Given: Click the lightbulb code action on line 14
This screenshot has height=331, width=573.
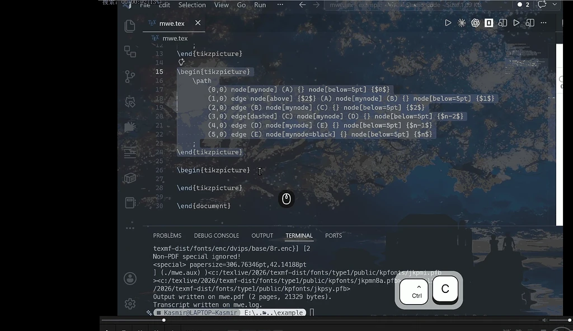Looking at the screenshot, I should pyautogui.click(x=181, y=62).
